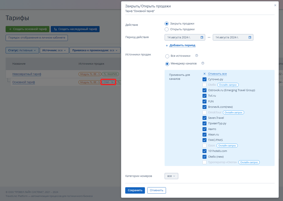Uncheck Авито channel checkbox

[204, 129]
